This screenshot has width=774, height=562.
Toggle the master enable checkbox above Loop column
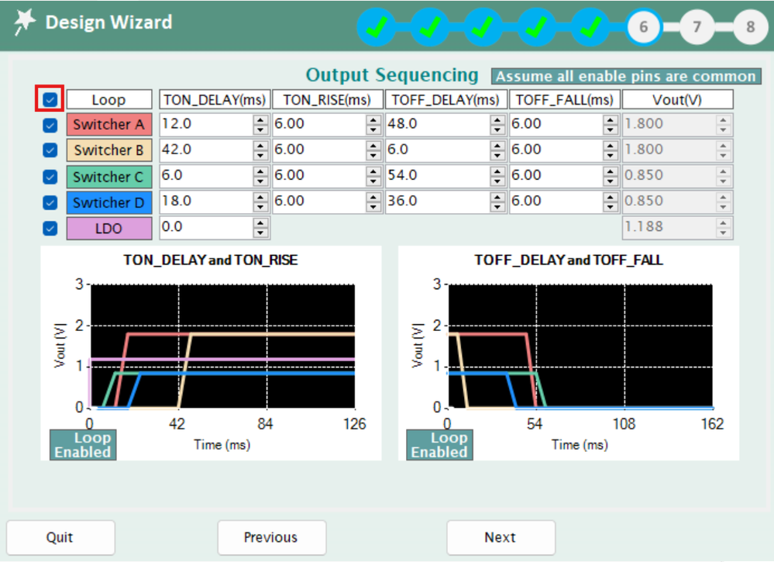pyautogui.click(x=50, y=98)
